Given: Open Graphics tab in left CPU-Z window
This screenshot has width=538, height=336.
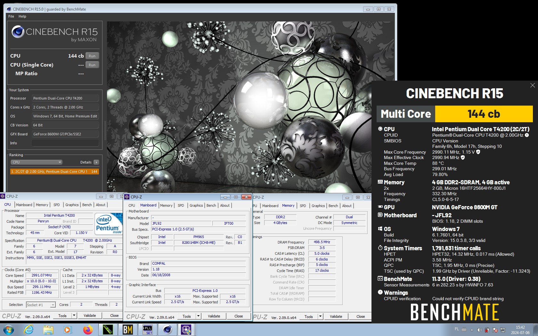Looking at the screenshot, I should coord(72,205).
